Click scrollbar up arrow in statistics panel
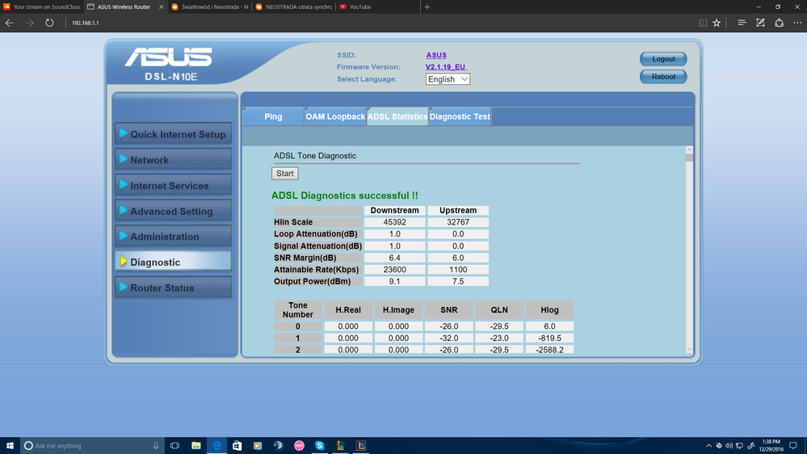The height and width of the screenshot is (454, 807). 690,149
